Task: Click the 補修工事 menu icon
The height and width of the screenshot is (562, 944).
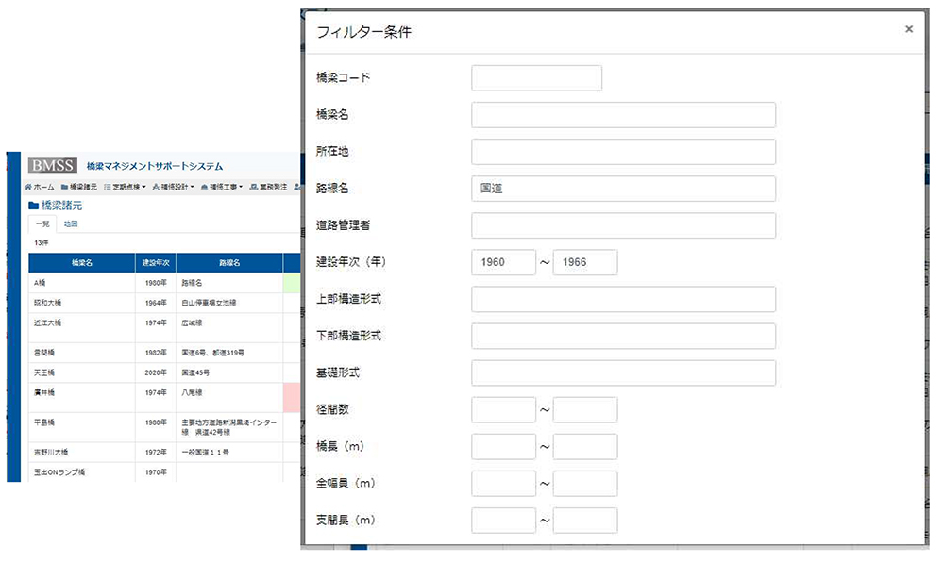Action: [x=204, y=187]
